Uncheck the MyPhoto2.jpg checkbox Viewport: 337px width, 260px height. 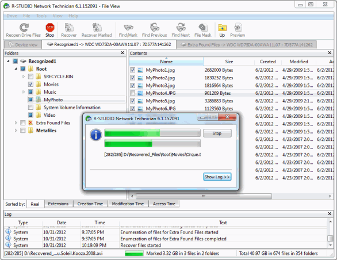tap(133, 78)
